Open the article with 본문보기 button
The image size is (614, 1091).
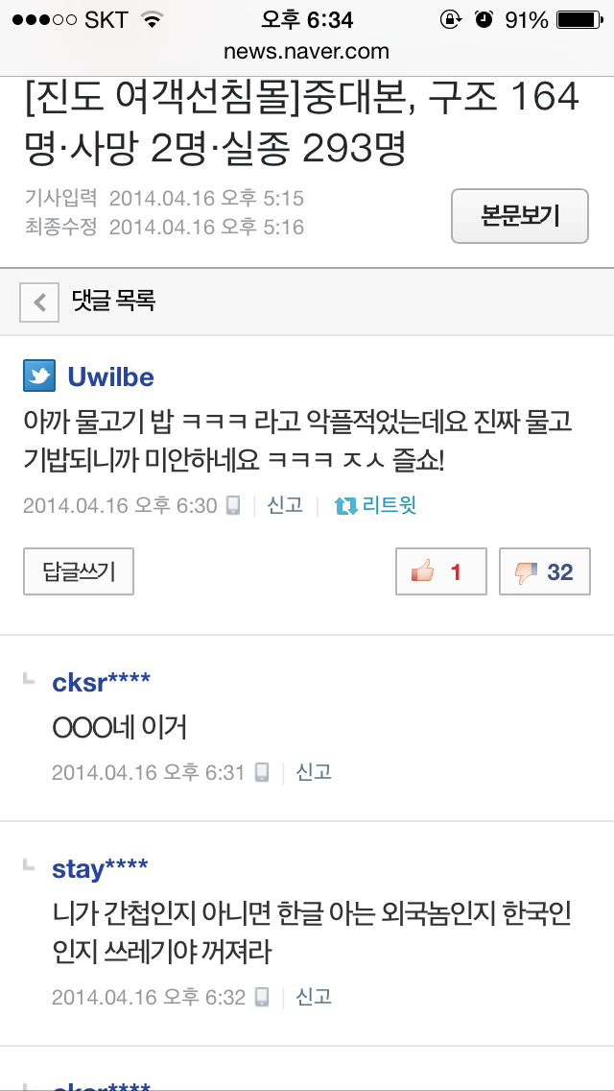[x=520, y=216]
